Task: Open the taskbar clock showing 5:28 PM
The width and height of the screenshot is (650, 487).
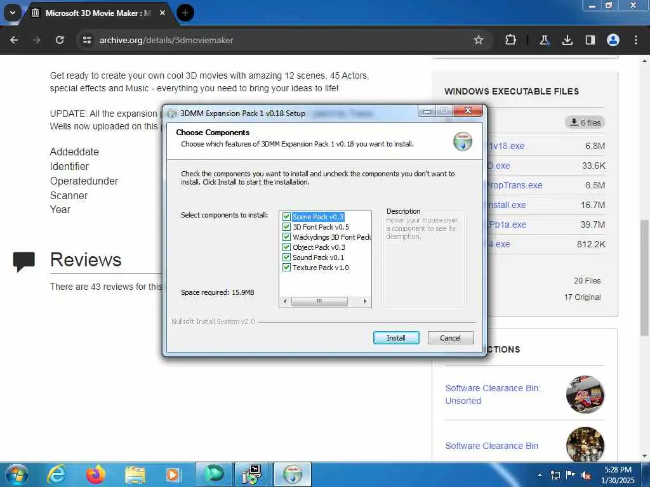Action: click(618, 475)
